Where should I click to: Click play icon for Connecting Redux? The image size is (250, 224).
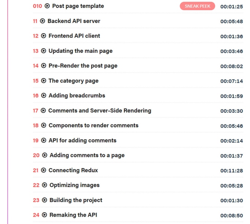(44, 170)
